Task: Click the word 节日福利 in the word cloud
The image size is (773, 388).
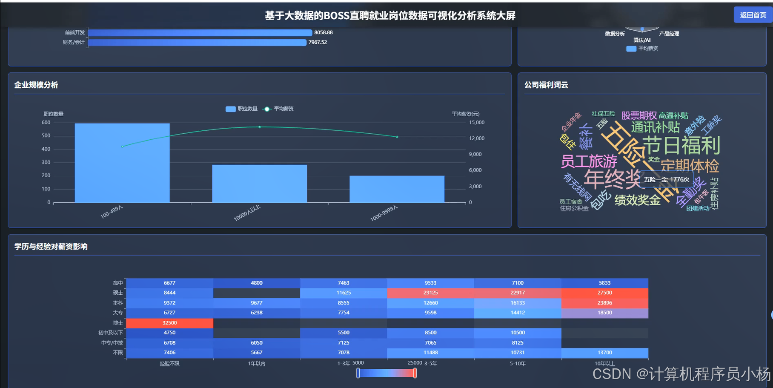Action: 681,145
